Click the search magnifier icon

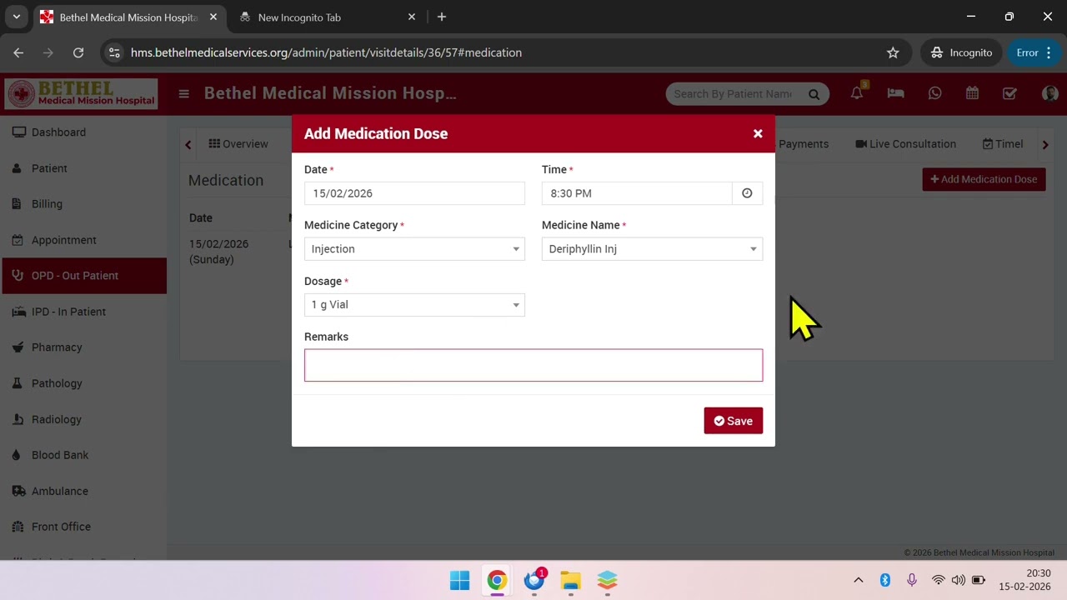[814, 94]
